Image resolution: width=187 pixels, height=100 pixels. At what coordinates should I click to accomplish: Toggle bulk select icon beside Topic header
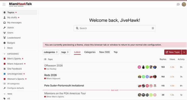[x=45, y=59]
